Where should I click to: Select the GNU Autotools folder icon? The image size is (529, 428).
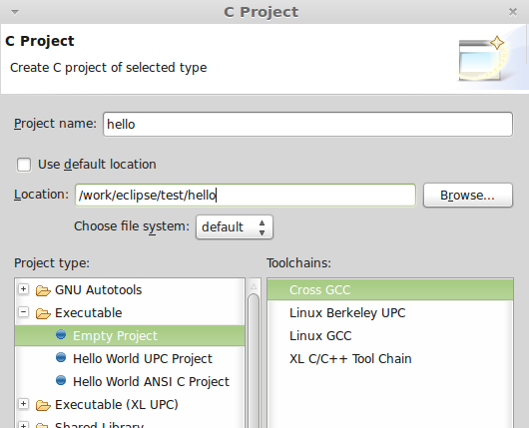pyautogui.click(x=43, y=290)
